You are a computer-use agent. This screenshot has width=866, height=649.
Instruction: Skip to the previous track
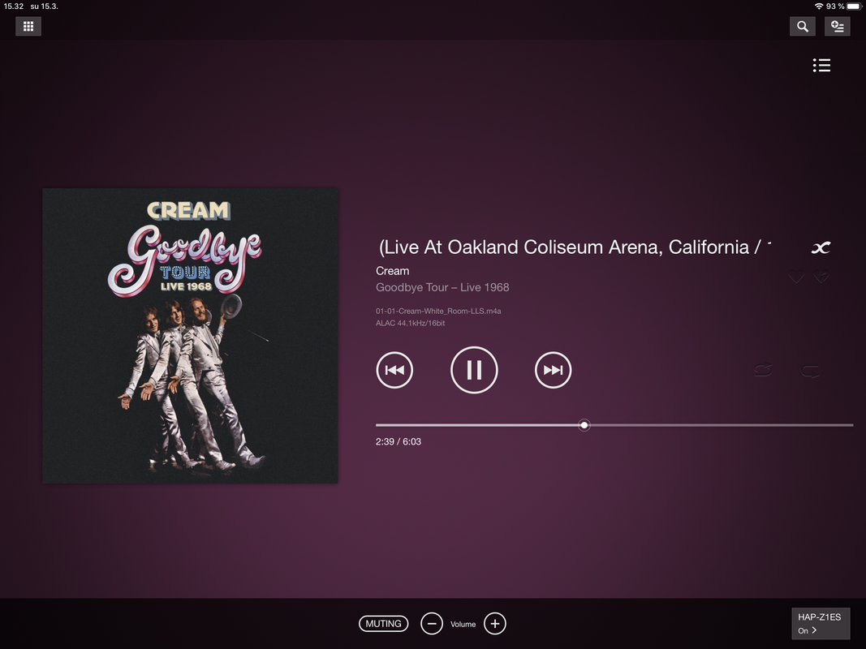click(x=394, y=370)
